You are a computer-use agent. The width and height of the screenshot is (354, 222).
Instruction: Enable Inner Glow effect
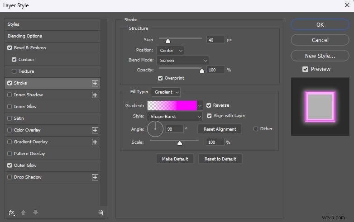pyautogui.click(x=10, y=106)
